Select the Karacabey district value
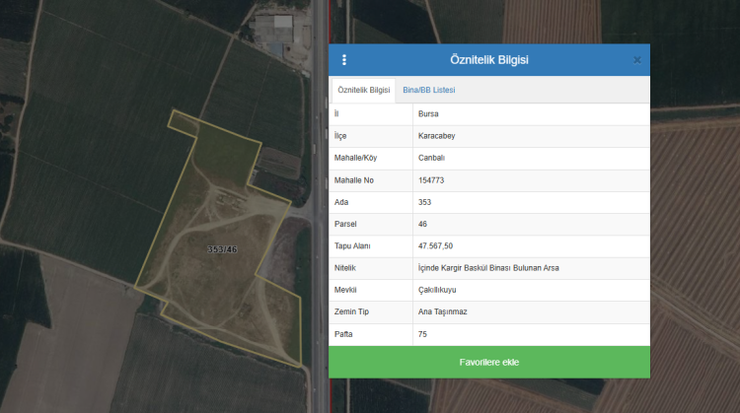This screenshot has height=413, width=740. [x=437, y=136]
